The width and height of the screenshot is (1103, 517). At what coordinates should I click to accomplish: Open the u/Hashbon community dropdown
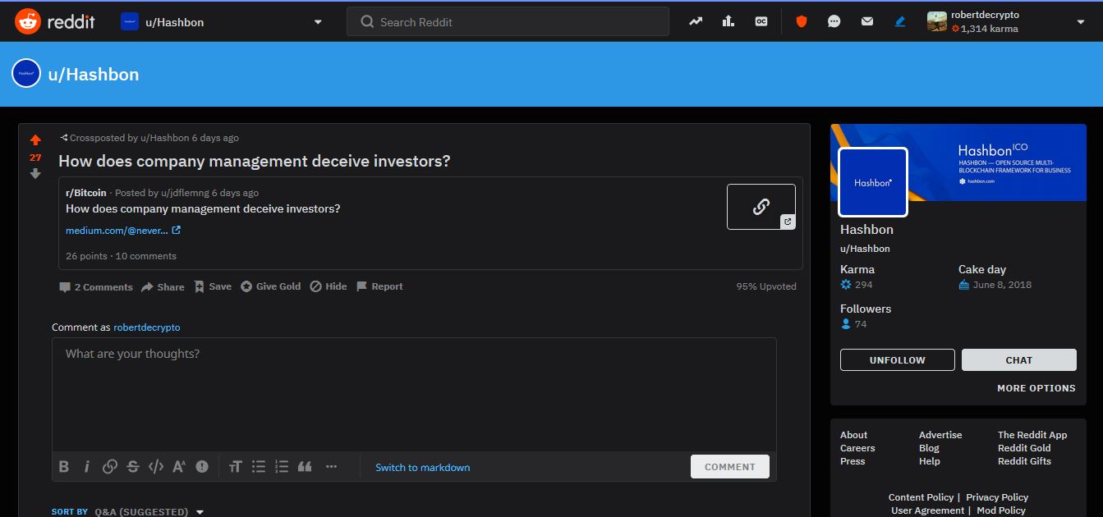[x=222, y=22]
